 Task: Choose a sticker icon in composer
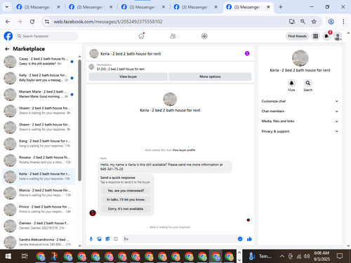click(107, 239)
